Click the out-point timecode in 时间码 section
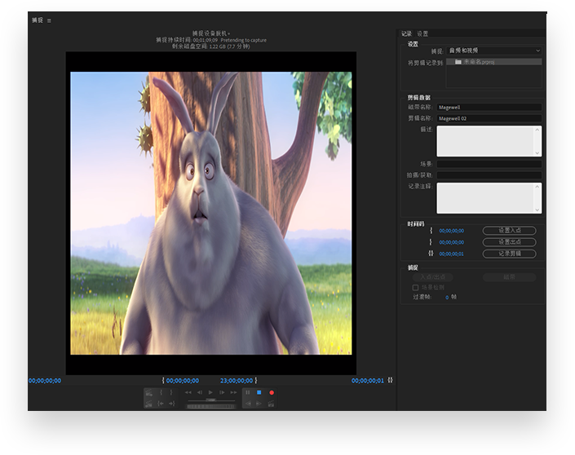The height and width of the screenshot is (455, 575). pyautogui.click(x=451, y=242)
